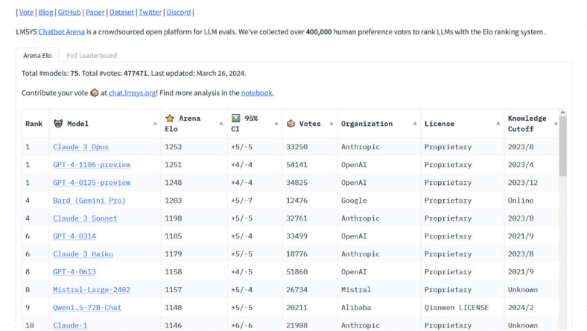Click the table scrollbar up arrow
The width and height of the screenshot is (587, 331).
tap(562, 113)
